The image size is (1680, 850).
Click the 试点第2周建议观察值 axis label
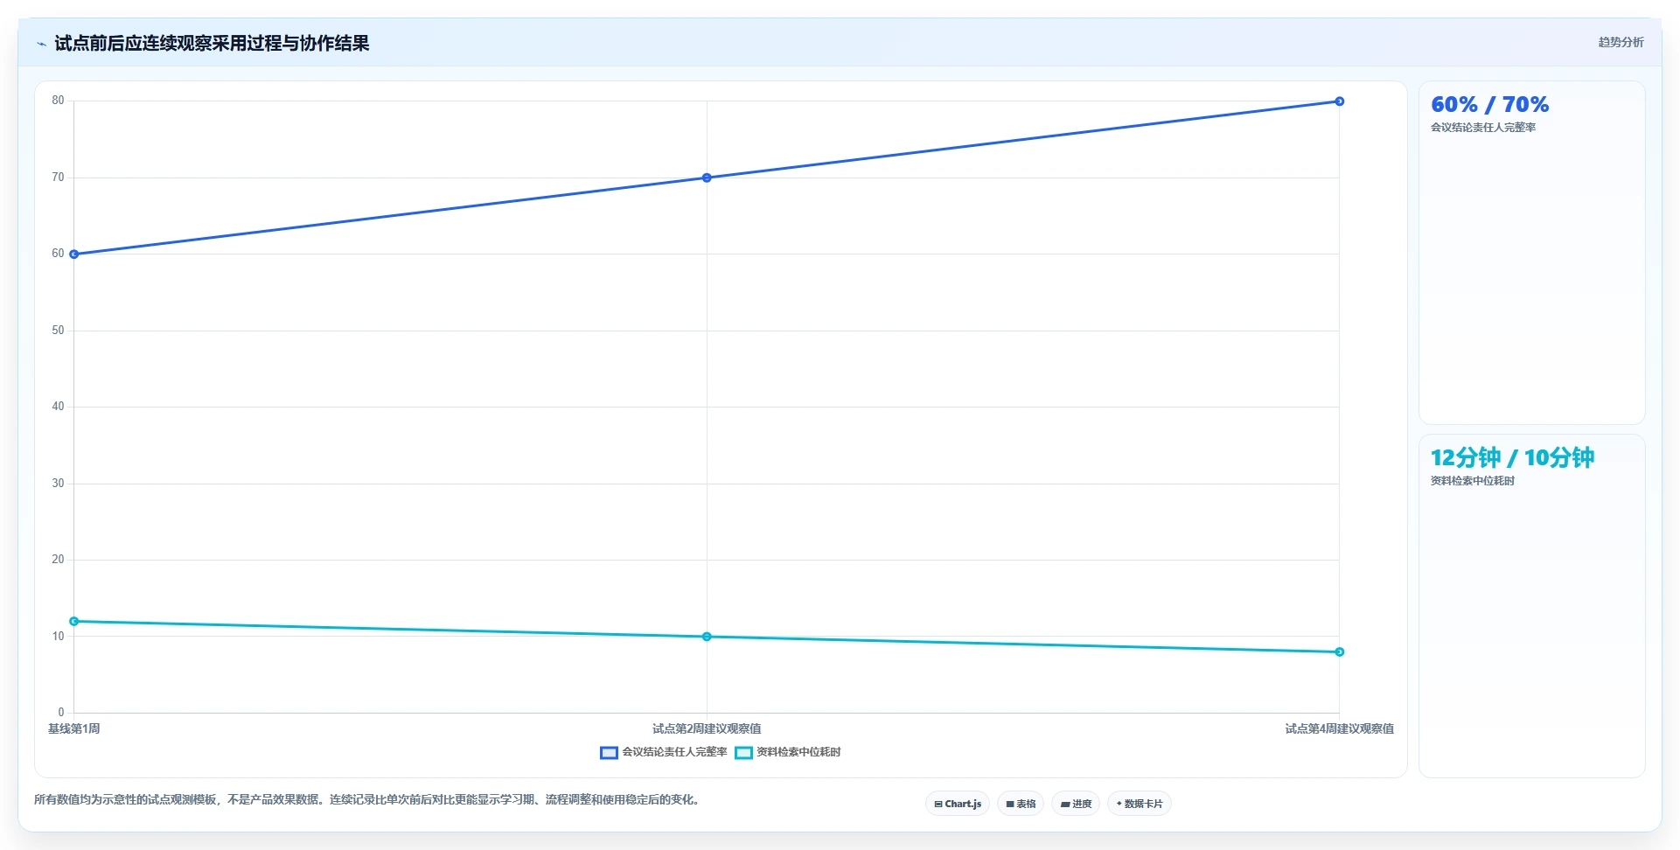[707, 728]
